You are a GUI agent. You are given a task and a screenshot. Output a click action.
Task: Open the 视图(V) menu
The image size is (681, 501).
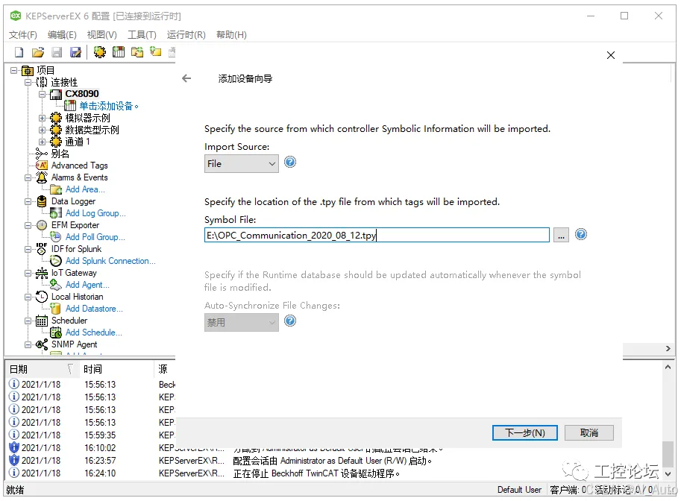102,35
